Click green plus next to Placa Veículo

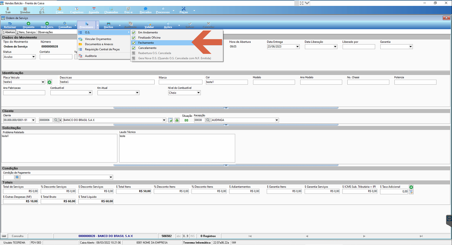[49, 82]
